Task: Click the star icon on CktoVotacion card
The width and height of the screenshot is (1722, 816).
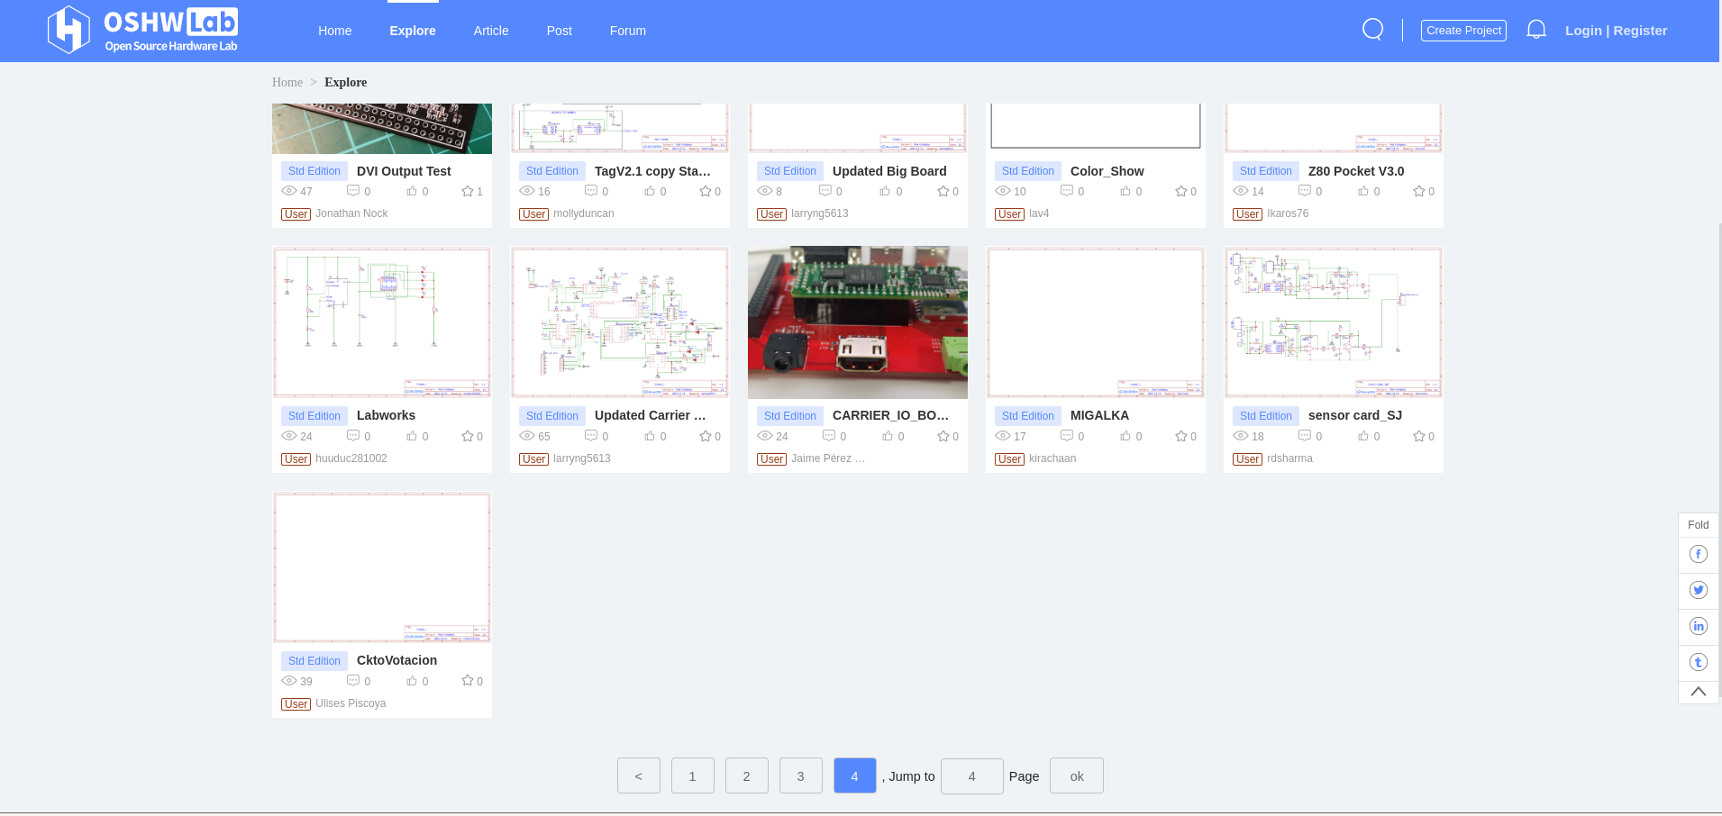Action: [468, 681]
